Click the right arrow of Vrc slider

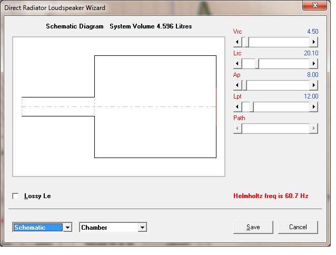pos(313,42)
